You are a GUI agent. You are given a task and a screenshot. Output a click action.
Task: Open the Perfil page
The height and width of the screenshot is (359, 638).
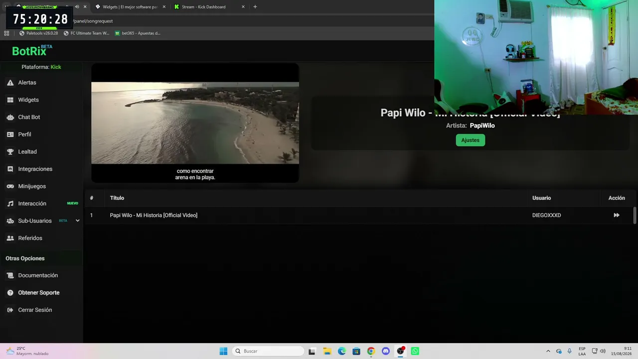pos(25,135)
